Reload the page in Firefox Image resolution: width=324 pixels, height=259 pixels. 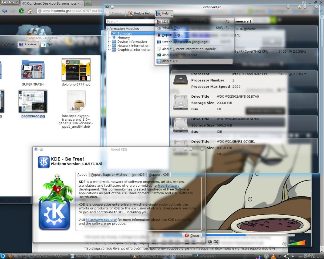point(21,11)
